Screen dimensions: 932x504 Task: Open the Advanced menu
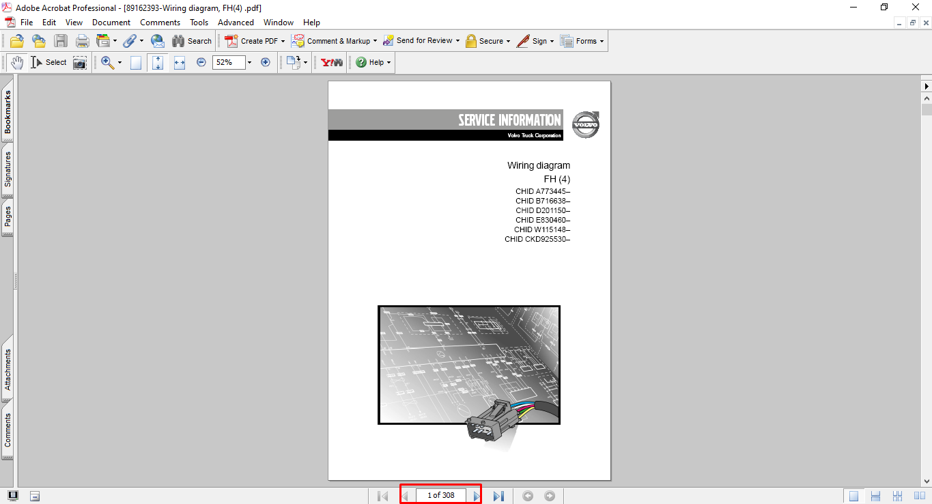[x=236, y=23]
